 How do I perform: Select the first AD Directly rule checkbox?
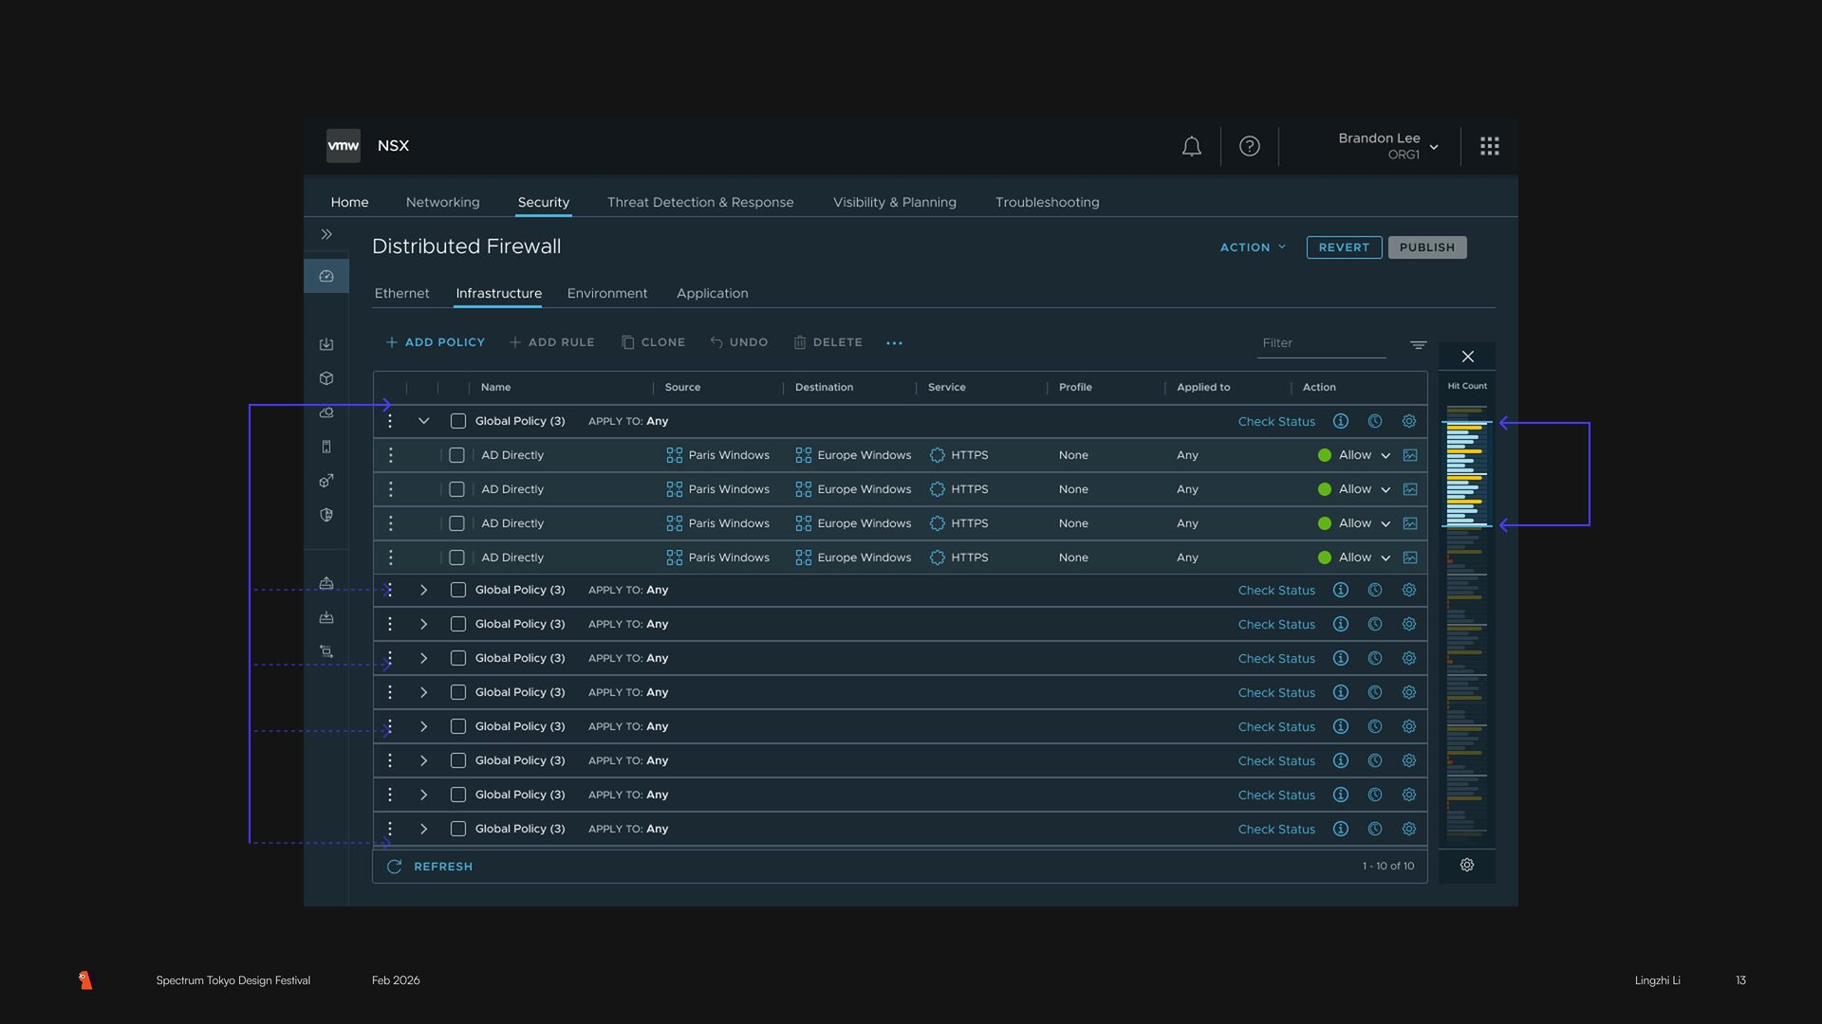[456, 455]
